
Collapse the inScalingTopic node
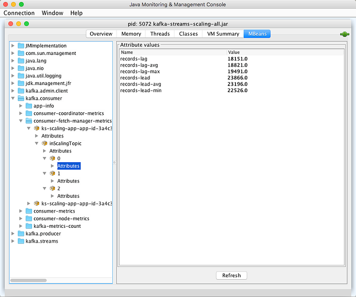tap(37, 143)
